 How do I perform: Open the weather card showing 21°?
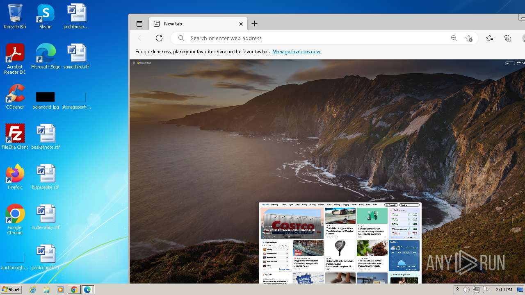click(404, 256)
